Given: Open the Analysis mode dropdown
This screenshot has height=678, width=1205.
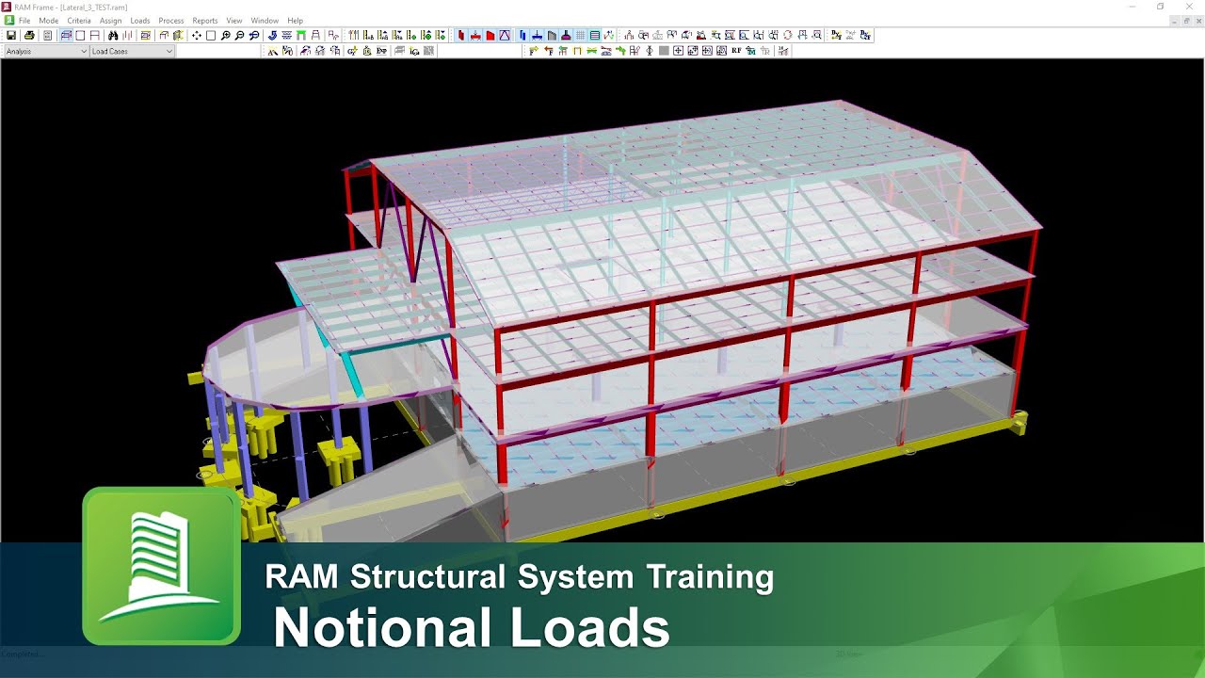Looking at the screenshot, I should (x=46, y=51).
